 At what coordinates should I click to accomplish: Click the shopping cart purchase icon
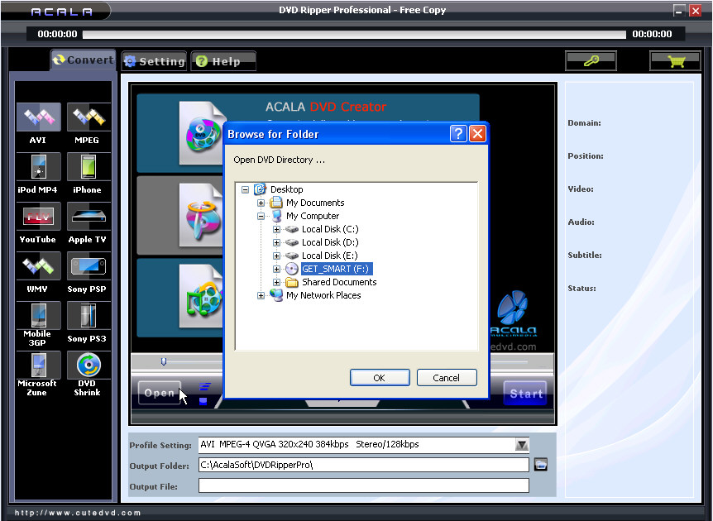pyautogui.click(x=675, y=61)
